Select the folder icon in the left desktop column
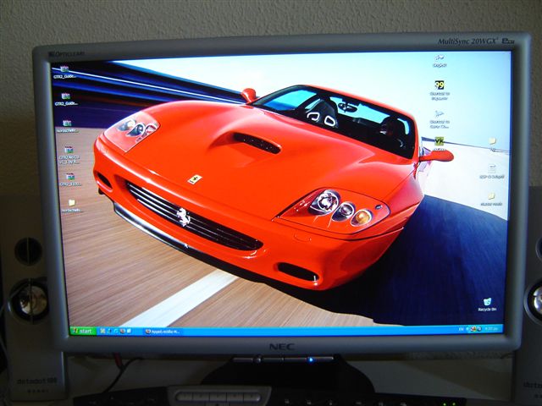 (71, 206)
